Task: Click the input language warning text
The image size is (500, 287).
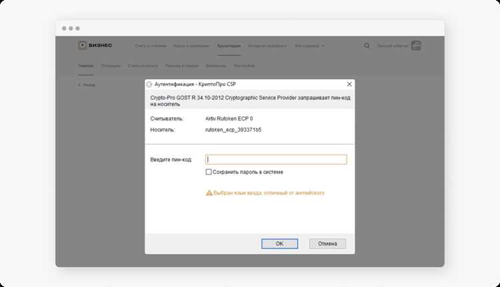Action: 269,192
